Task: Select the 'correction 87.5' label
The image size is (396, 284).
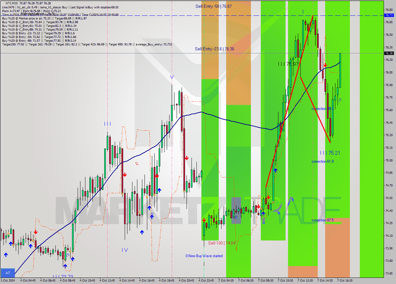Action: 323,220
